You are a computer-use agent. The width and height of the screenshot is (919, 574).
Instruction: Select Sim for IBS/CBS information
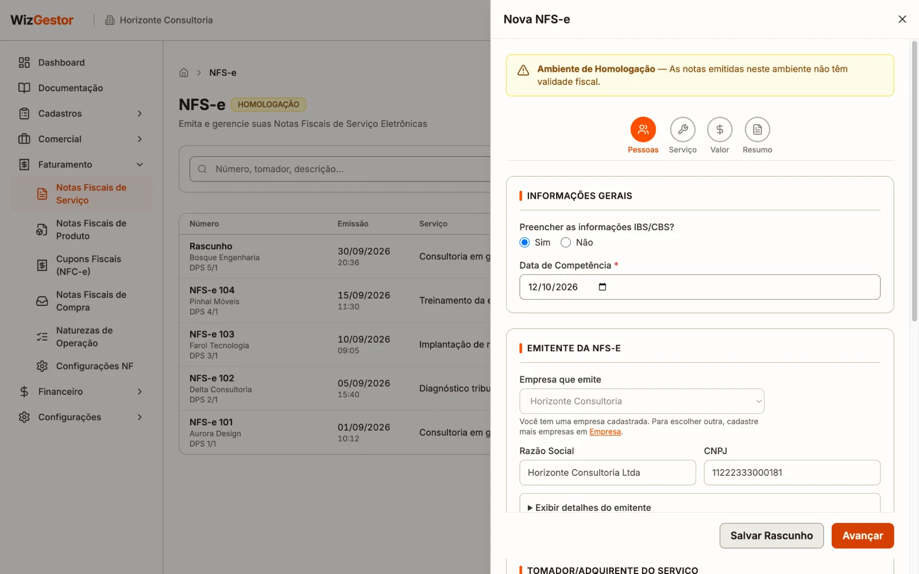(x=524, y=242)
